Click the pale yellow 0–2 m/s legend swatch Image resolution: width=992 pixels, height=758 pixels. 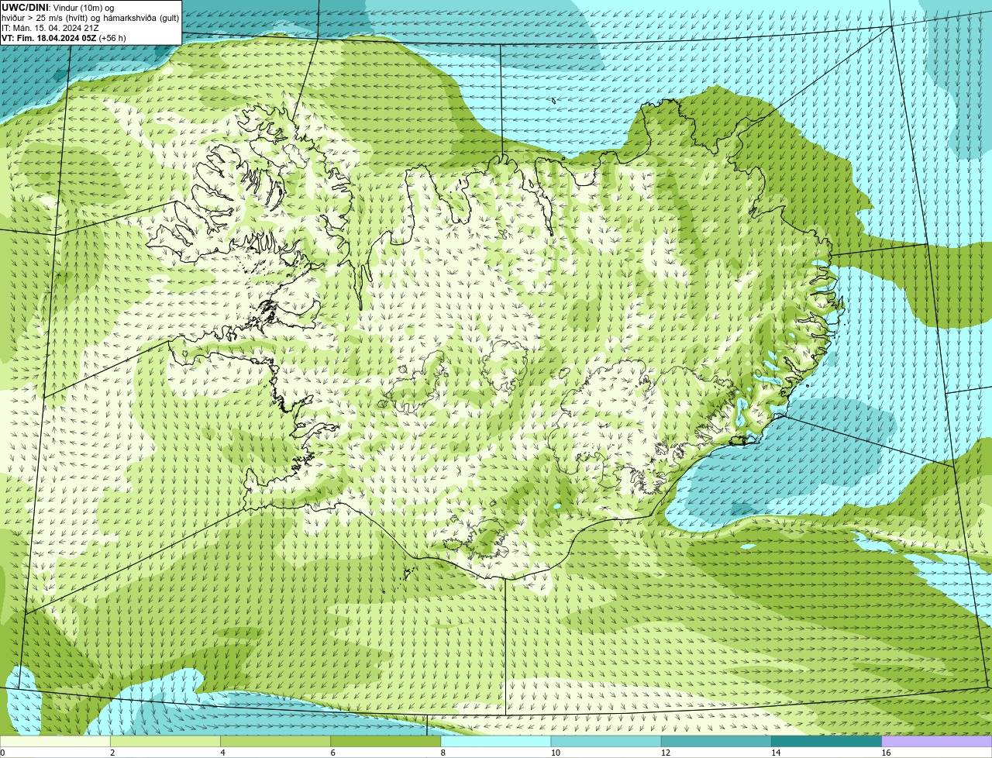(55, 742)
